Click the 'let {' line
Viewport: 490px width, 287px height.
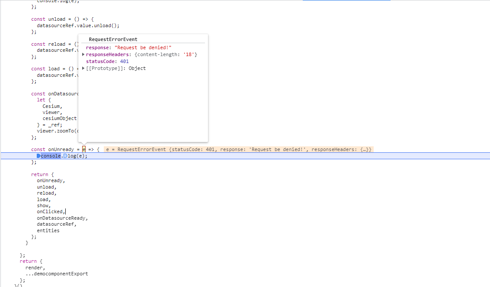pyautogui.click(x=44, y=100)
